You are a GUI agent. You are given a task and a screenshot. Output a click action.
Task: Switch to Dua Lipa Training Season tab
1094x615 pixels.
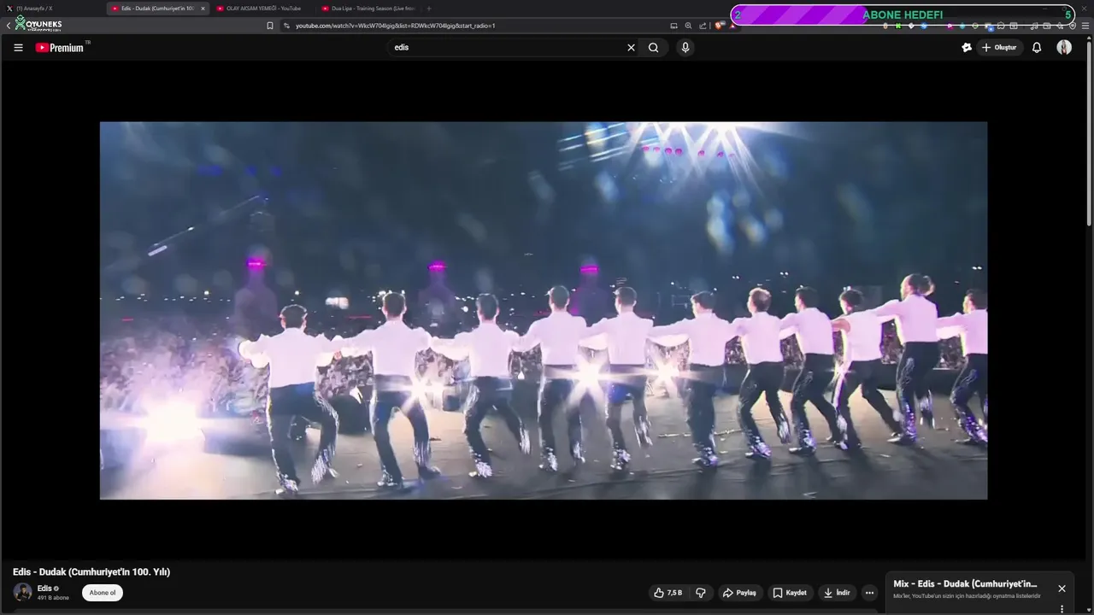[369, 9]
